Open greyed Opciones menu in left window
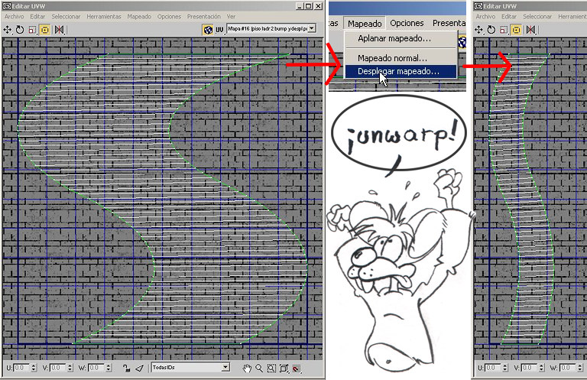This screenshot has height=380, width=587. pos(169,17)
